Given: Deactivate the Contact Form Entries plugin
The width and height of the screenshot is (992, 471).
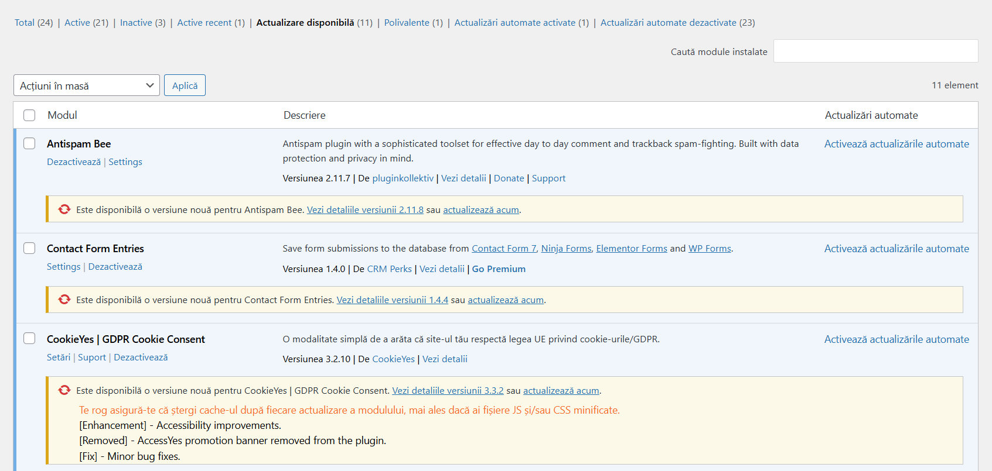Looking at the screenshot, I should [x=115, y=267].
